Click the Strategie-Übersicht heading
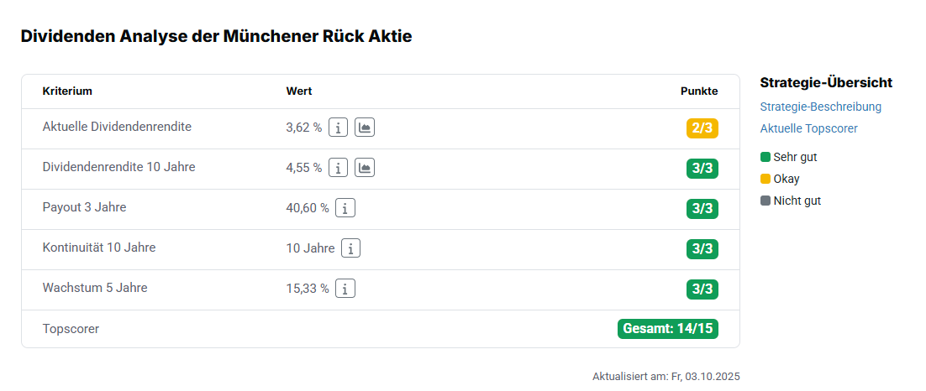Image resolution: width=926 pixels, height=391 pixels. point(825,82)
